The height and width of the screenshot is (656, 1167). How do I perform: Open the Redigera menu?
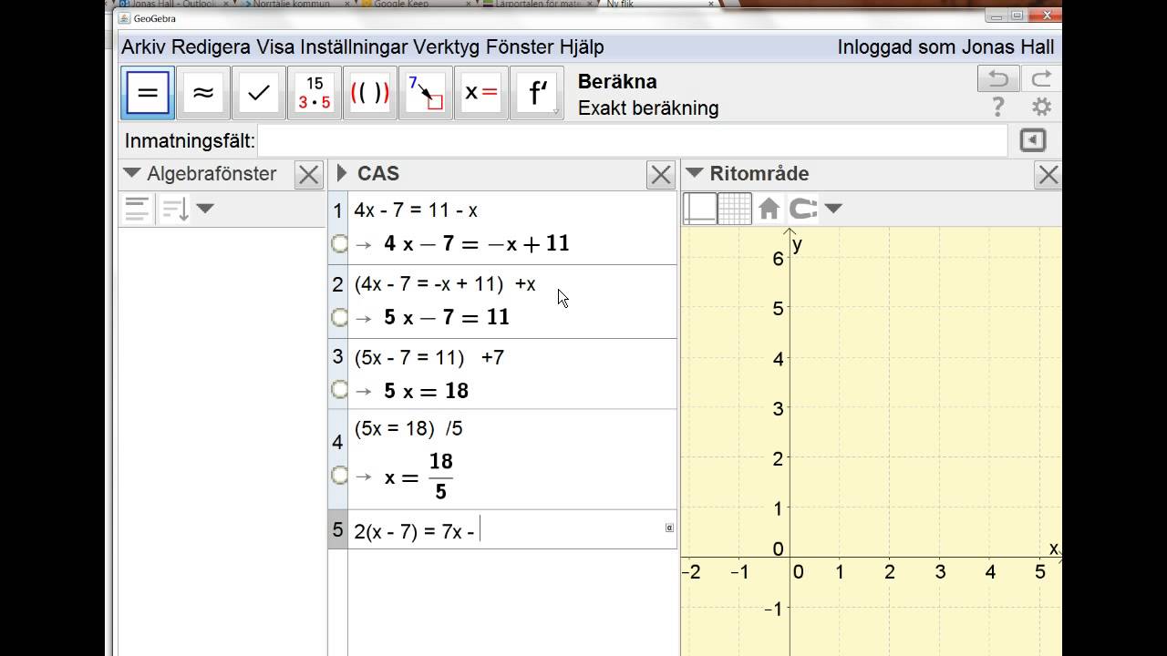point(212,47)
